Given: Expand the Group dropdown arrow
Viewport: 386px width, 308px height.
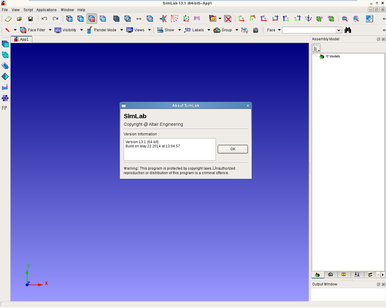Looking at the screenshot, I should click(237, 30).
